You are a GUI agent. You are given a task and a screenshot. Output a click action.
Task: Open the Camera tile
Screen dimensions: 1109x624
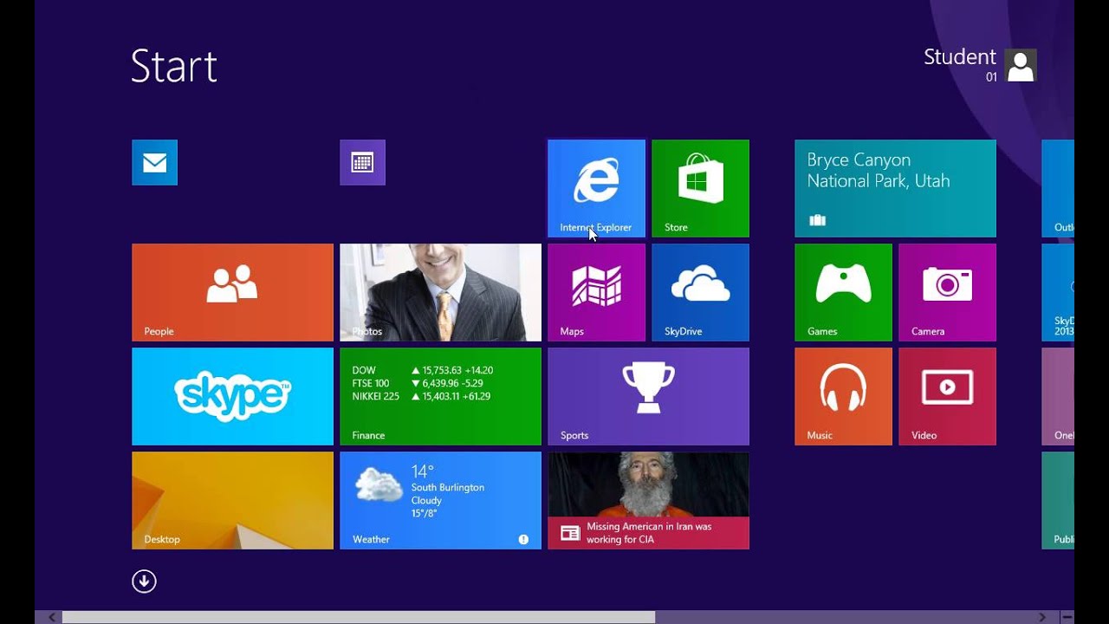(x=947, y=292)
